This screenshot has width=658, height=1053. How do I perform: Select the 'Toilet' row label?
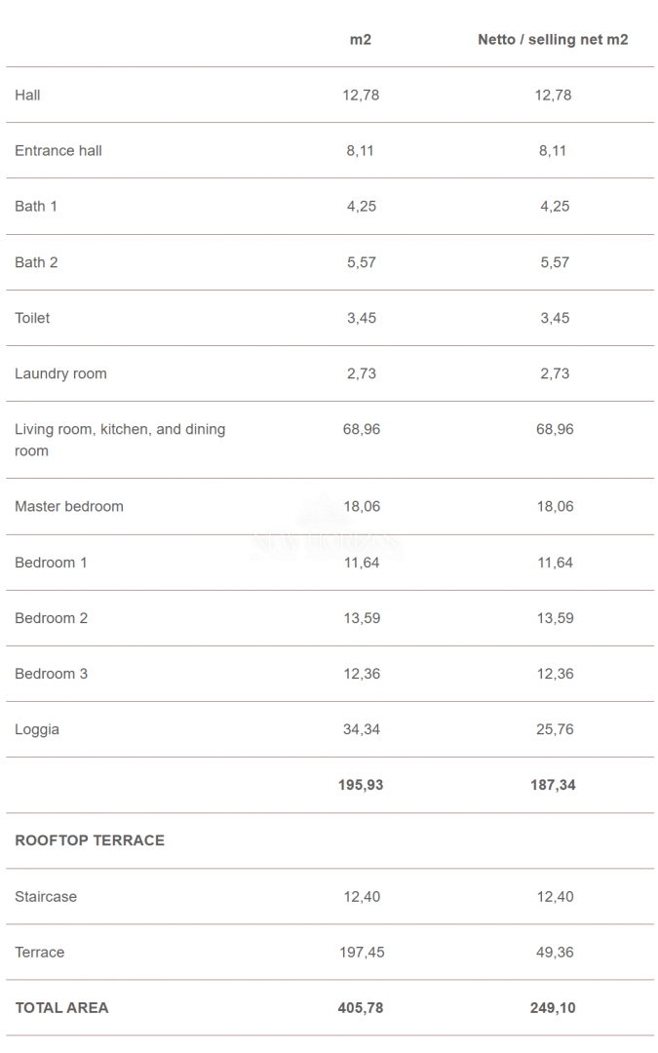pyautogui.click(x=32, y=318)
